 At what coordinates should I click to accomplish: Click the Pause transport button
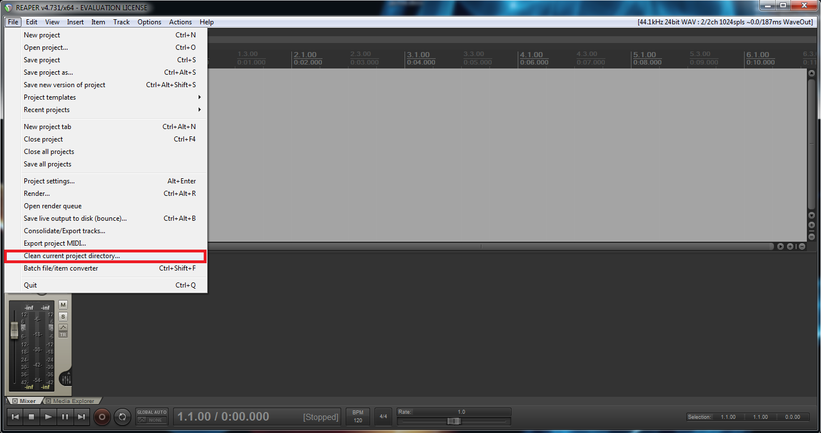tap(65, 417)
